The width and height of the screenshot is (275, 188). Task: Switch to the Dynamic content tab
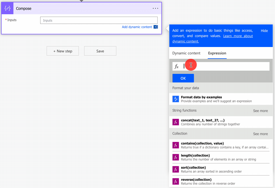[x=186, y=53]
